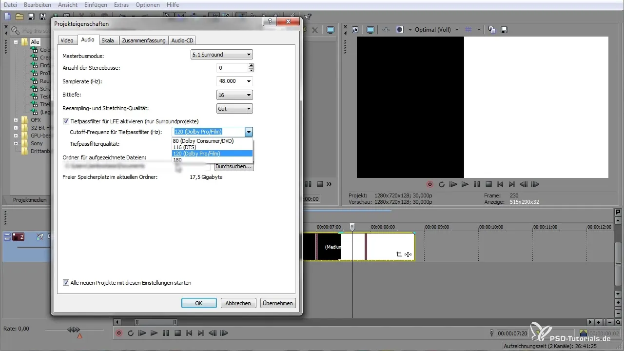
Task: Collapse the Cutoff-Frequenz dropdown arrow
Action: [x=249, y=132]
